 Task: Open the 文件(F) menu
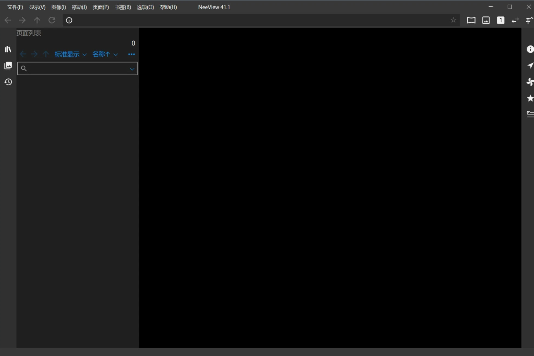pyautogui.click(x=15, y=7)
